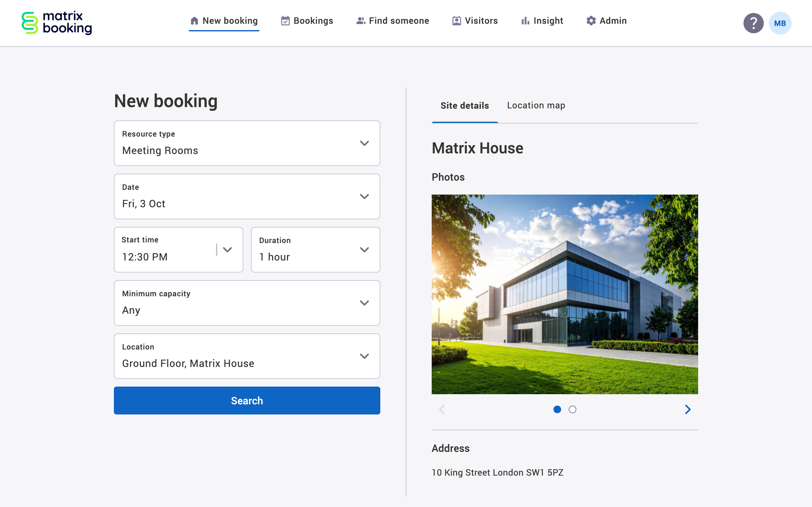Switch to the Location map tab
The width and height of the screenshot is (812, 507).
click(535, 105)
